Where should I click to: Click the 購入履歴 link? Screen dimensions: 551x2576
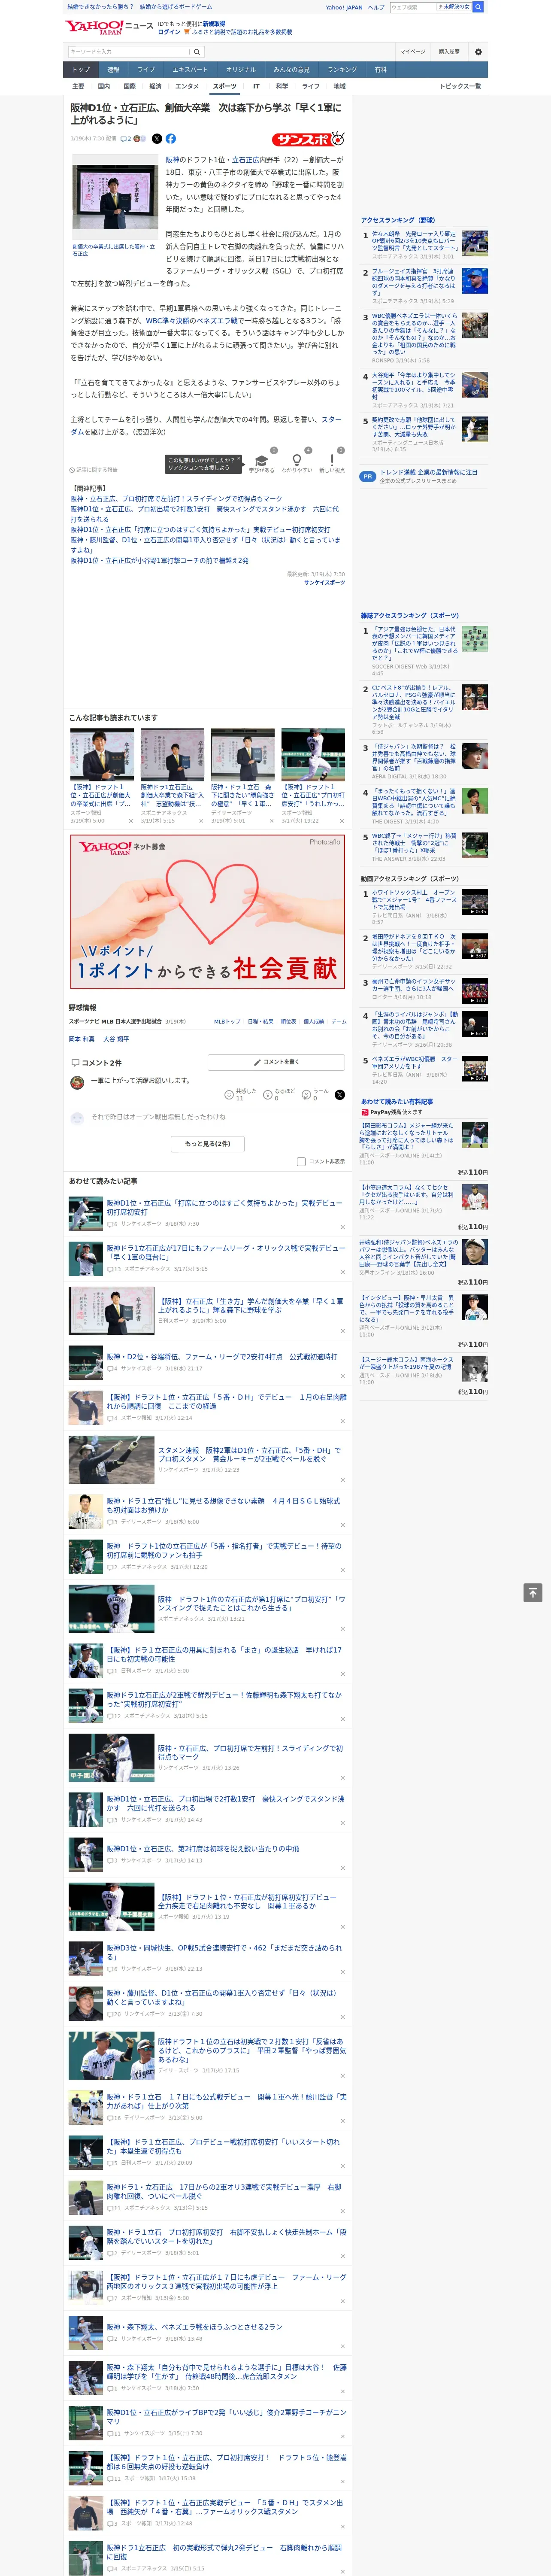pos(449,52)
